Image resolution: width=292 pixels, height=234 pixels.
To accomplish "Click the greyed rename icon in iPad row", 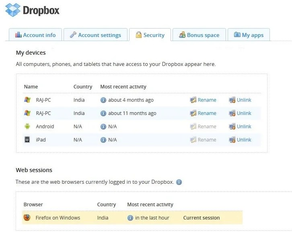I will click(193, 140).
